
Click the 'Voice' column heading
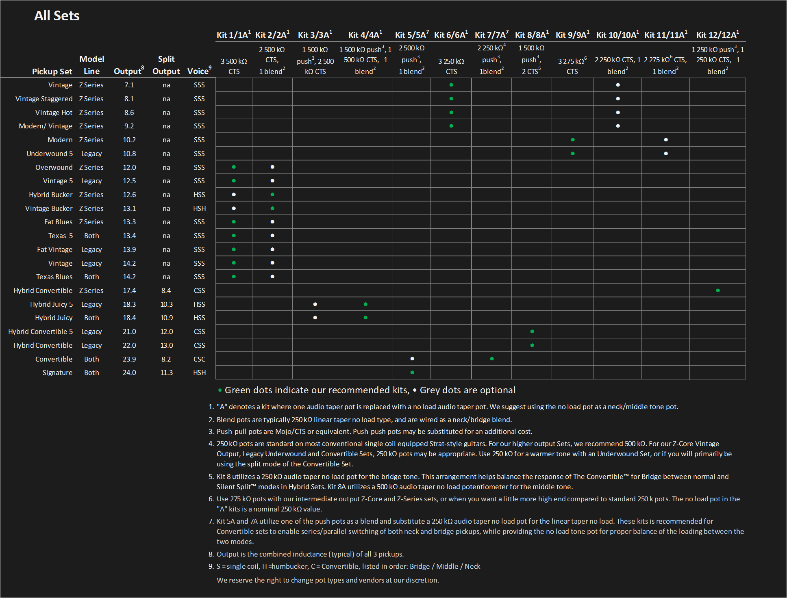(199, 71)
